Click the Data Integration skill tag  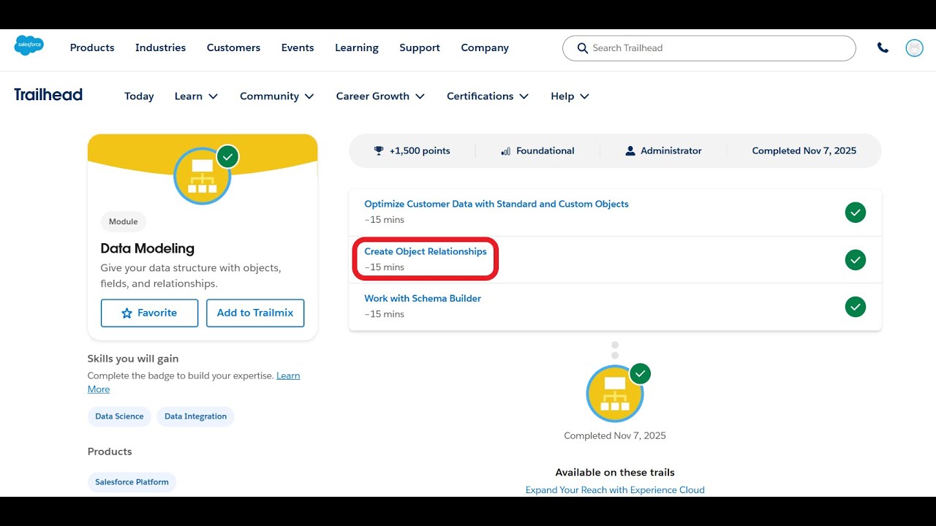pos(195,416)
